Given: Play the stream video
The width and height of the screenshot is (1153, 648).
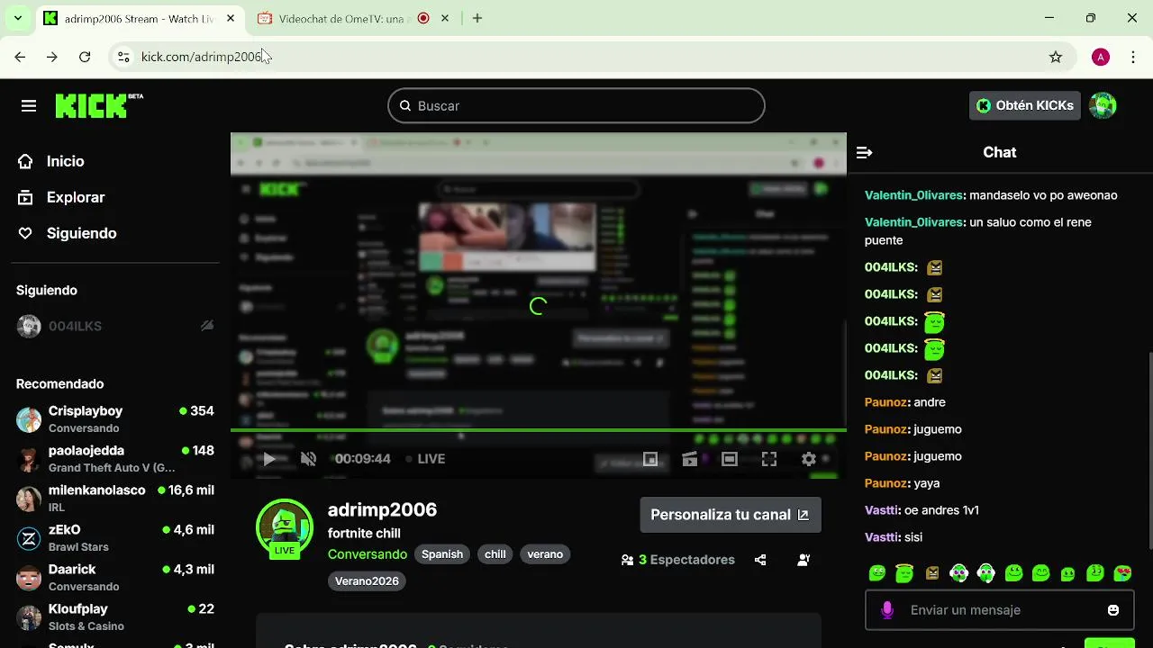Looking at the screenshot, I should [268, 459].
